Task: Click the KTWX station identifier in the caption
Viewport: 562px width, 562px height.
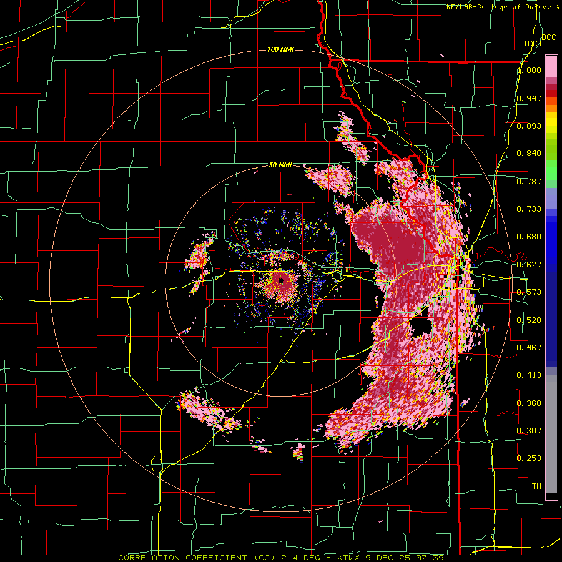Action: 348,558
